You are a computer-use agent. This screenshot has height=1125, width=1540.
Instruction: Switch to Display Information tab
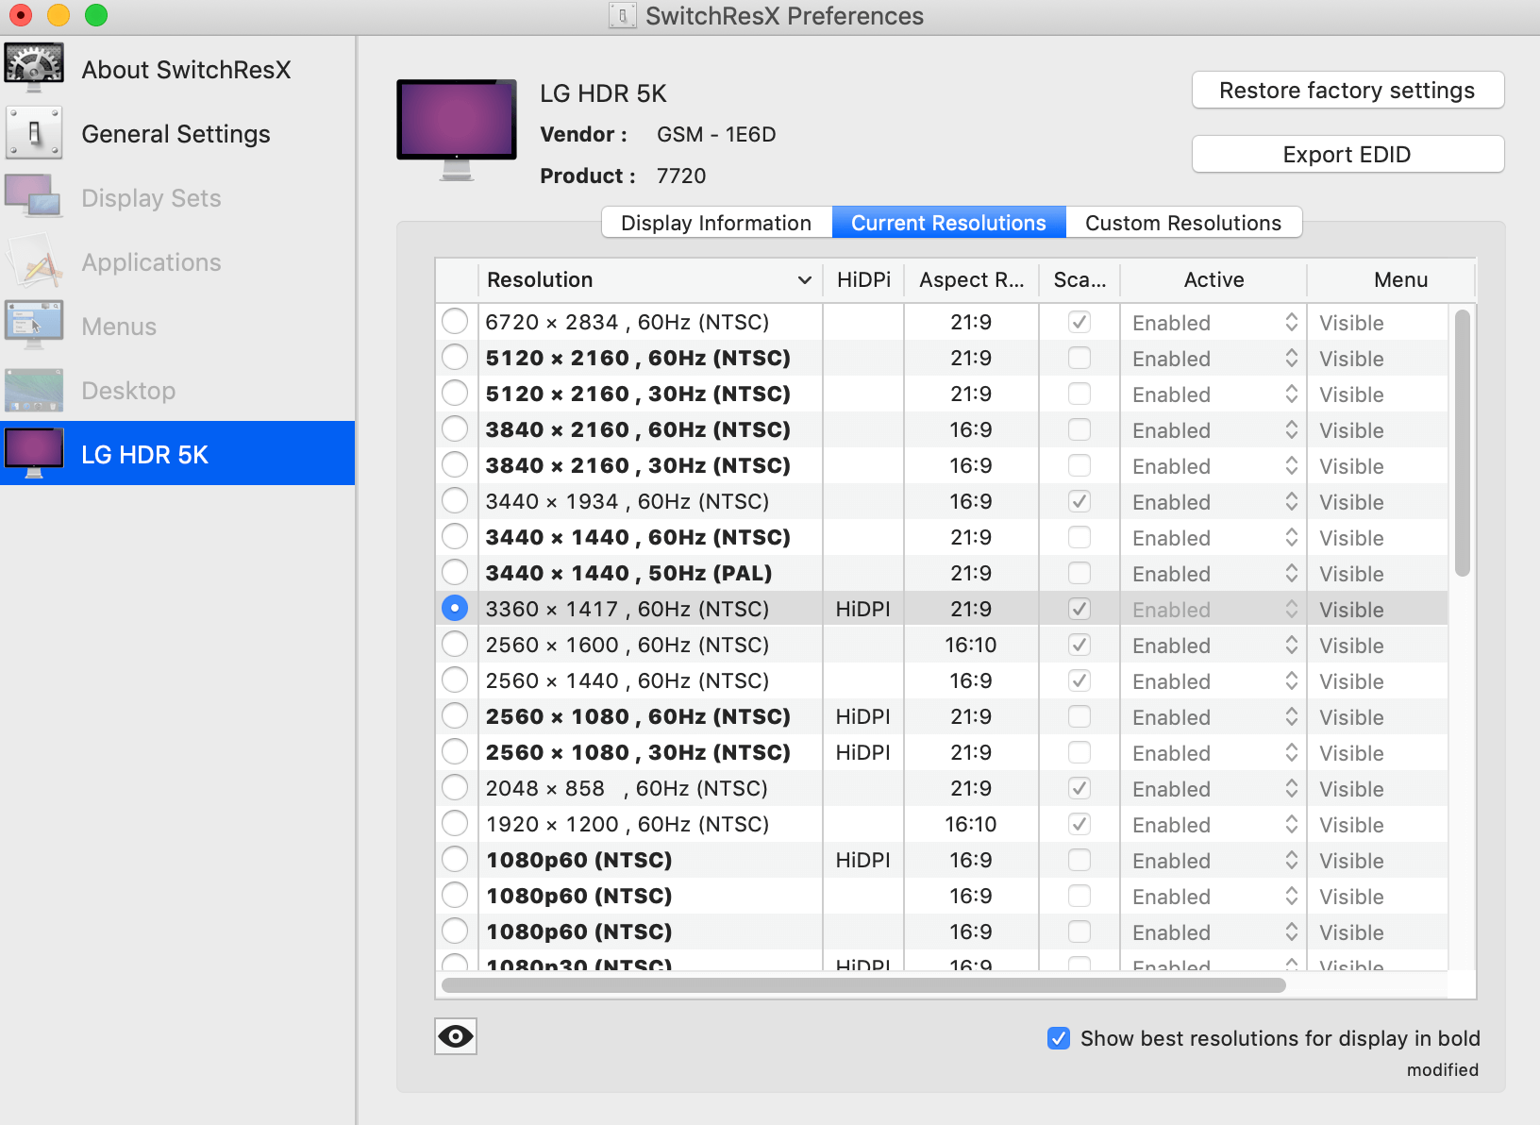716,223
